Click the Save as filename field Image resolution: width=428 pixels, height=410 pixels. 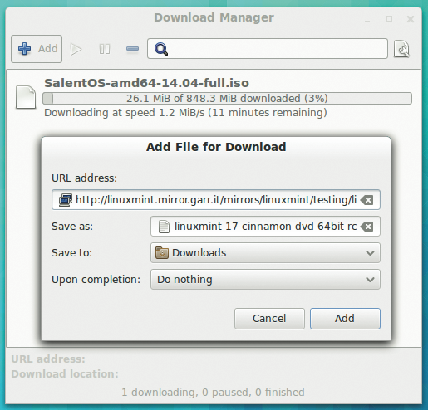point(265,227)
